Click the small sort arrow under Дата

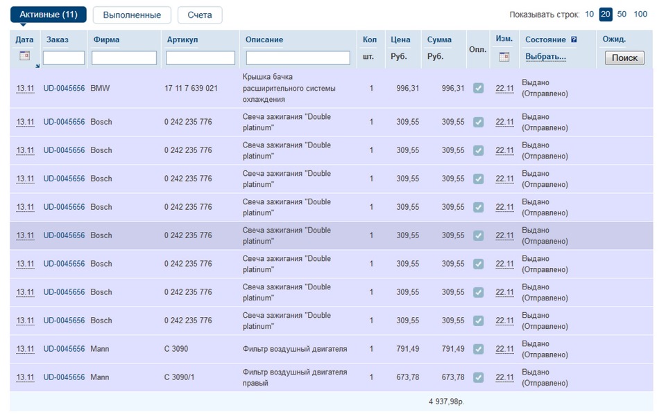pos(37,66)
